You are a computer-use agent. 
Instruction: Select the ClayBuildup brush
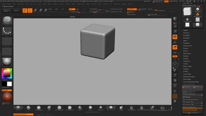39,108
